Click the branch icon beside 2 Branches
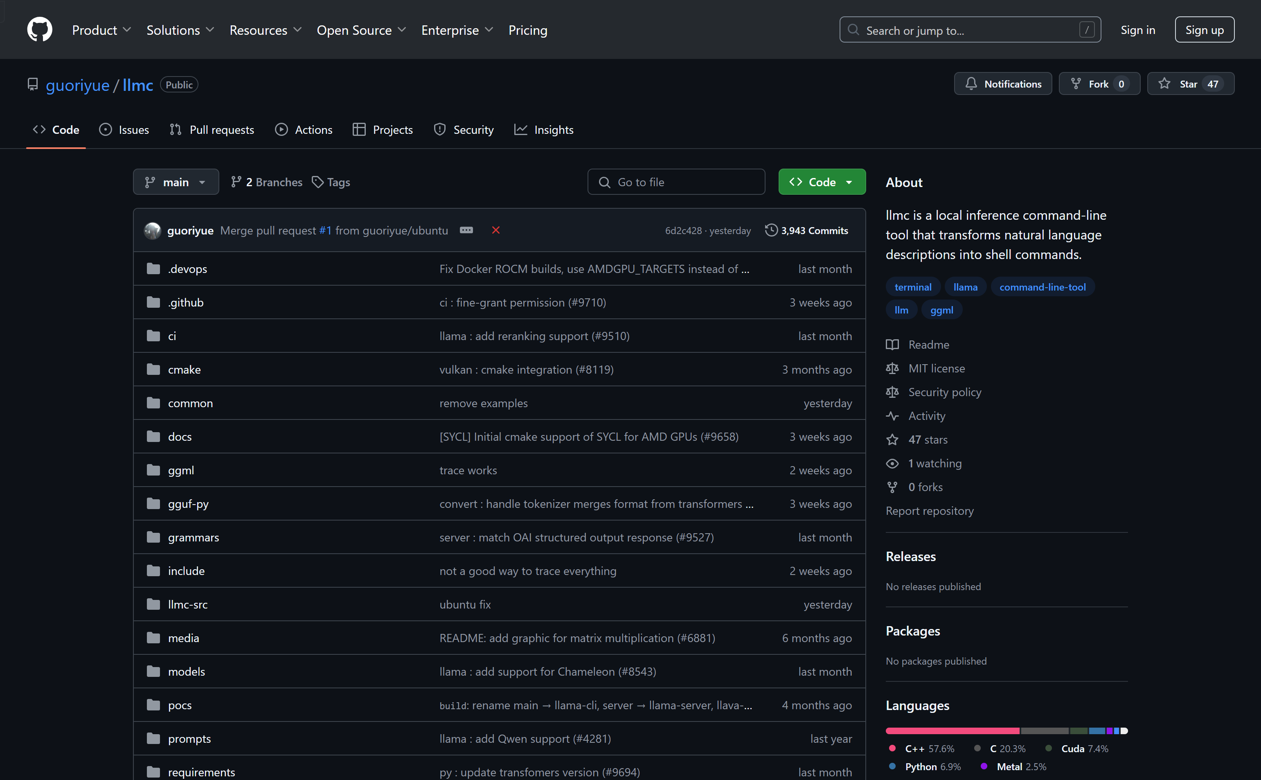This screenshot has width=1261, height=780. [236, 182]
